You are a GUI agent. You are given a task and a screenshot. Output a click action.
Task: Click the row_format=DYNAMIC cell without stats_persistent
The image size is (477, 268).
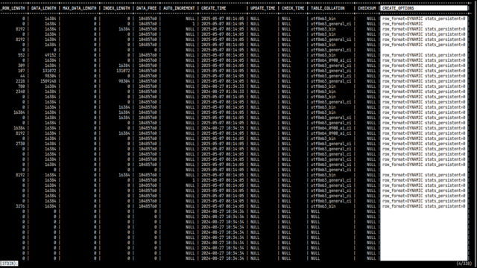click(x=402, y=24)
